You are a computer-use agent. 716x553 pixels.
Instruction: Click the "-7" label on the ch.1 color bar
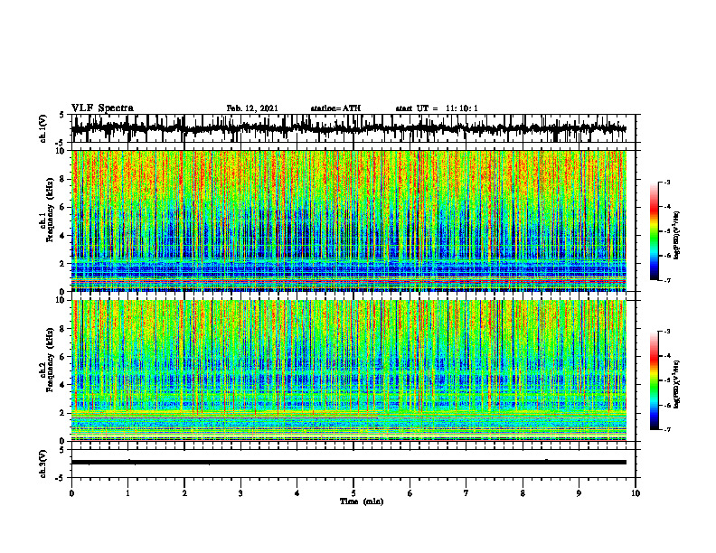tap(666, 280)
